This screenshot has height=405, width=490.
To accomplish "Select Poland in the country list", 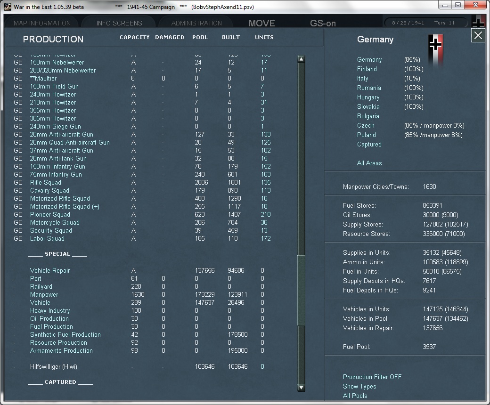I will [366, 135].
